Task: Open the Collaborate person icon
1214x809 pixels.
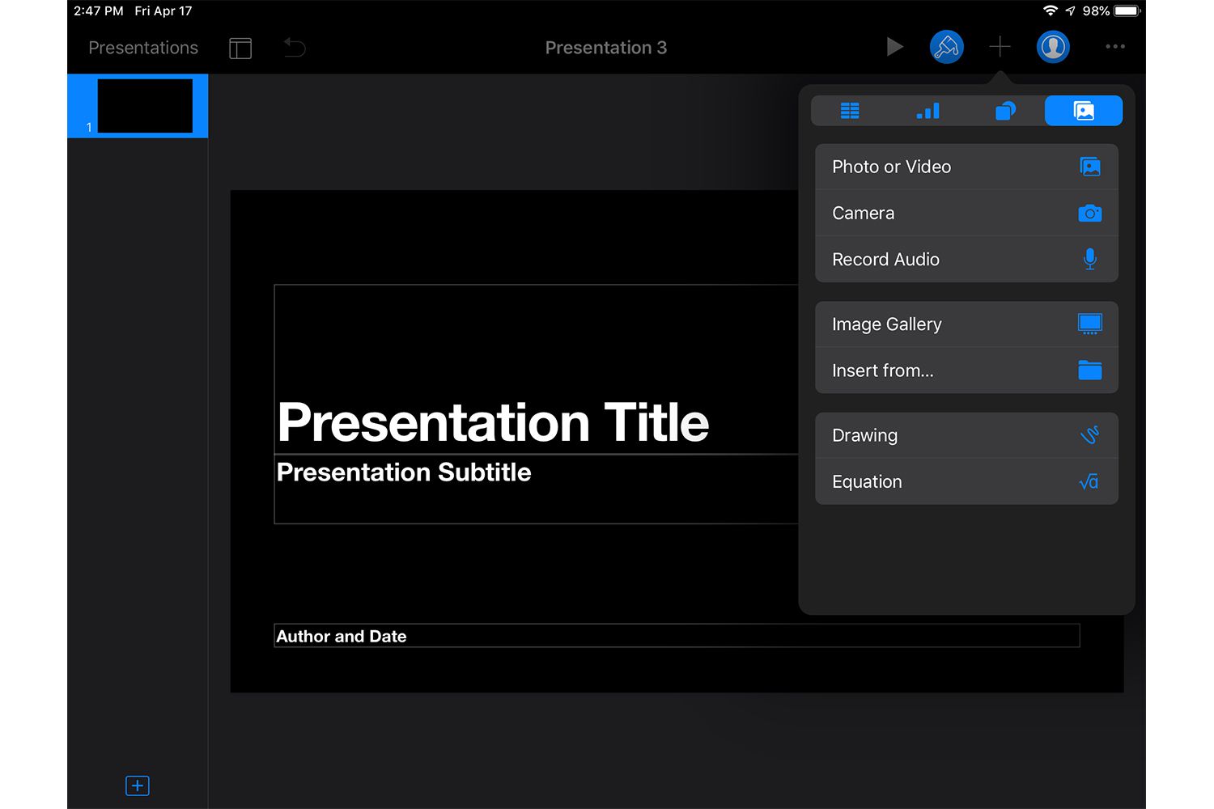Action: pos(1053,47)
